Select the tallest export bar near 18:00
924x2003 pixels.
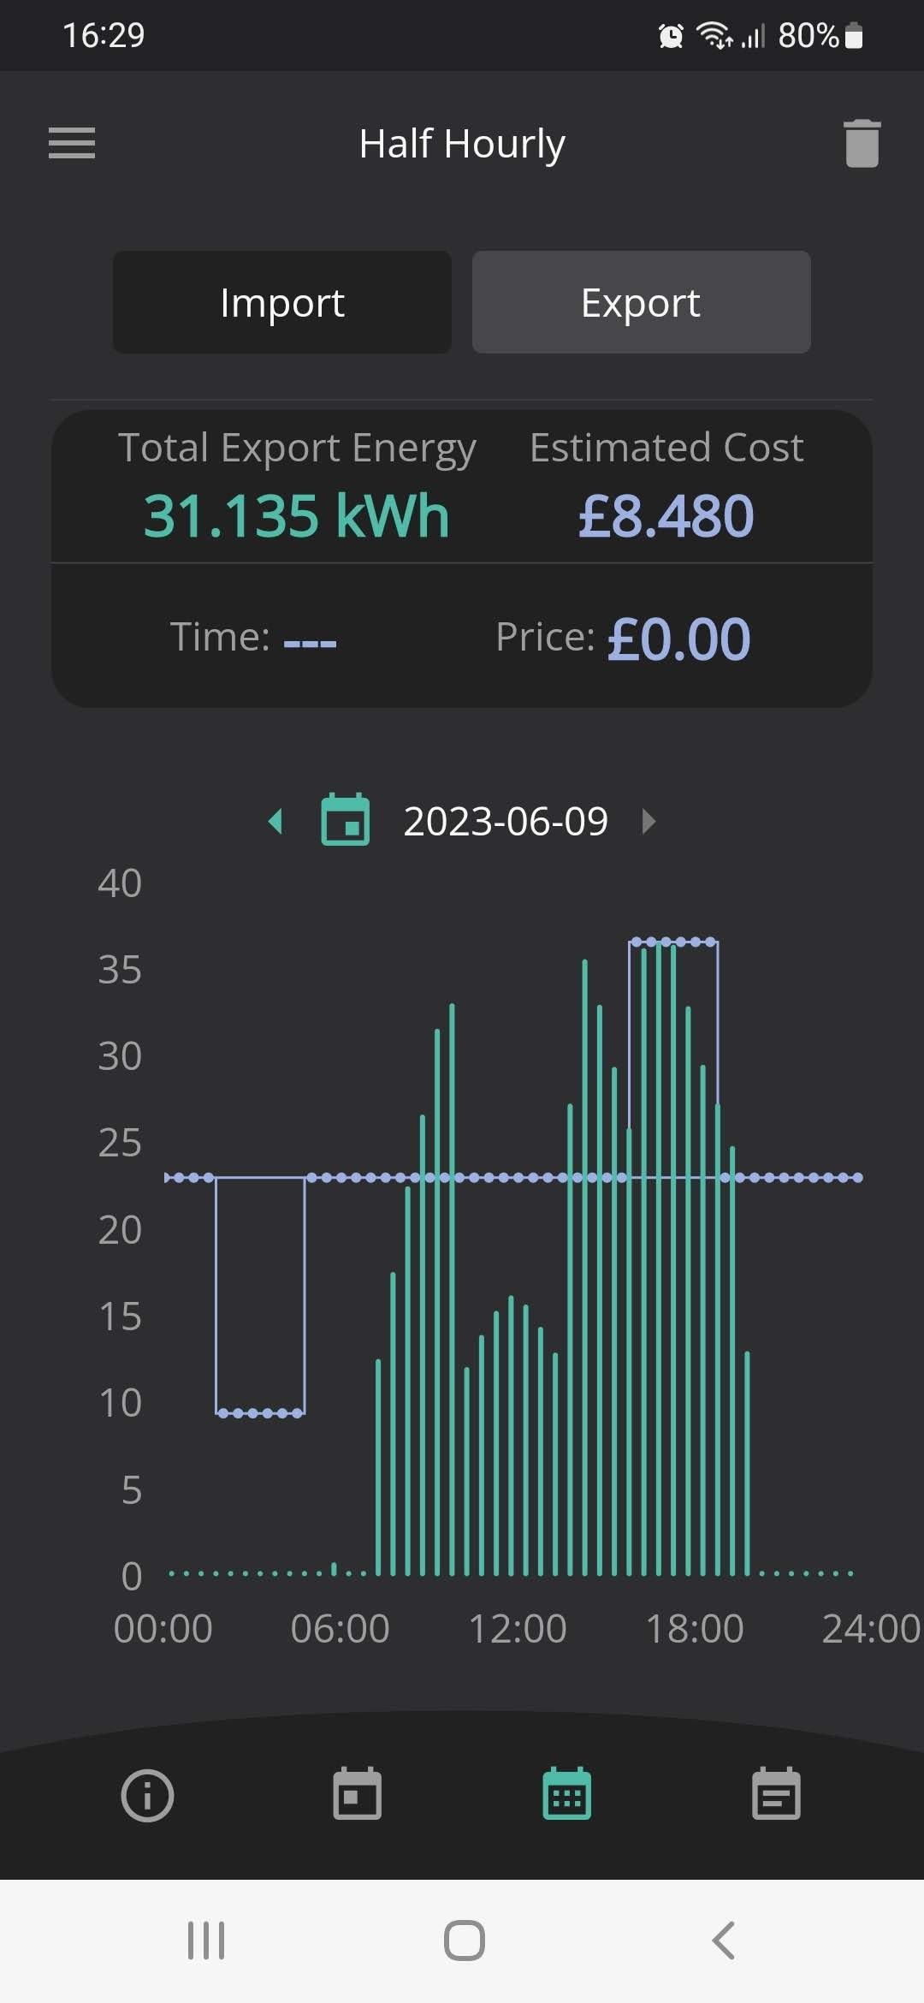[x=659, y=1257]
